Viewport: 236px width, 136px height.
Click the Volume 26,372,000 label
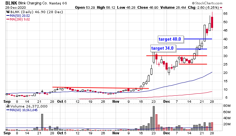29,106
